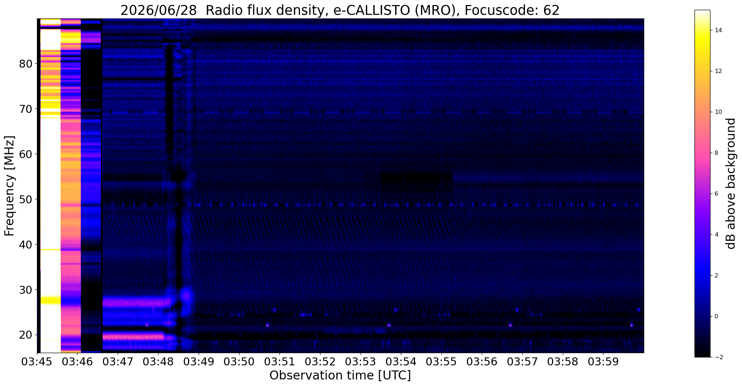Viewport: 742px width, 386px height.
Task: Click the 03:52 time axis label
Action: 320,361
